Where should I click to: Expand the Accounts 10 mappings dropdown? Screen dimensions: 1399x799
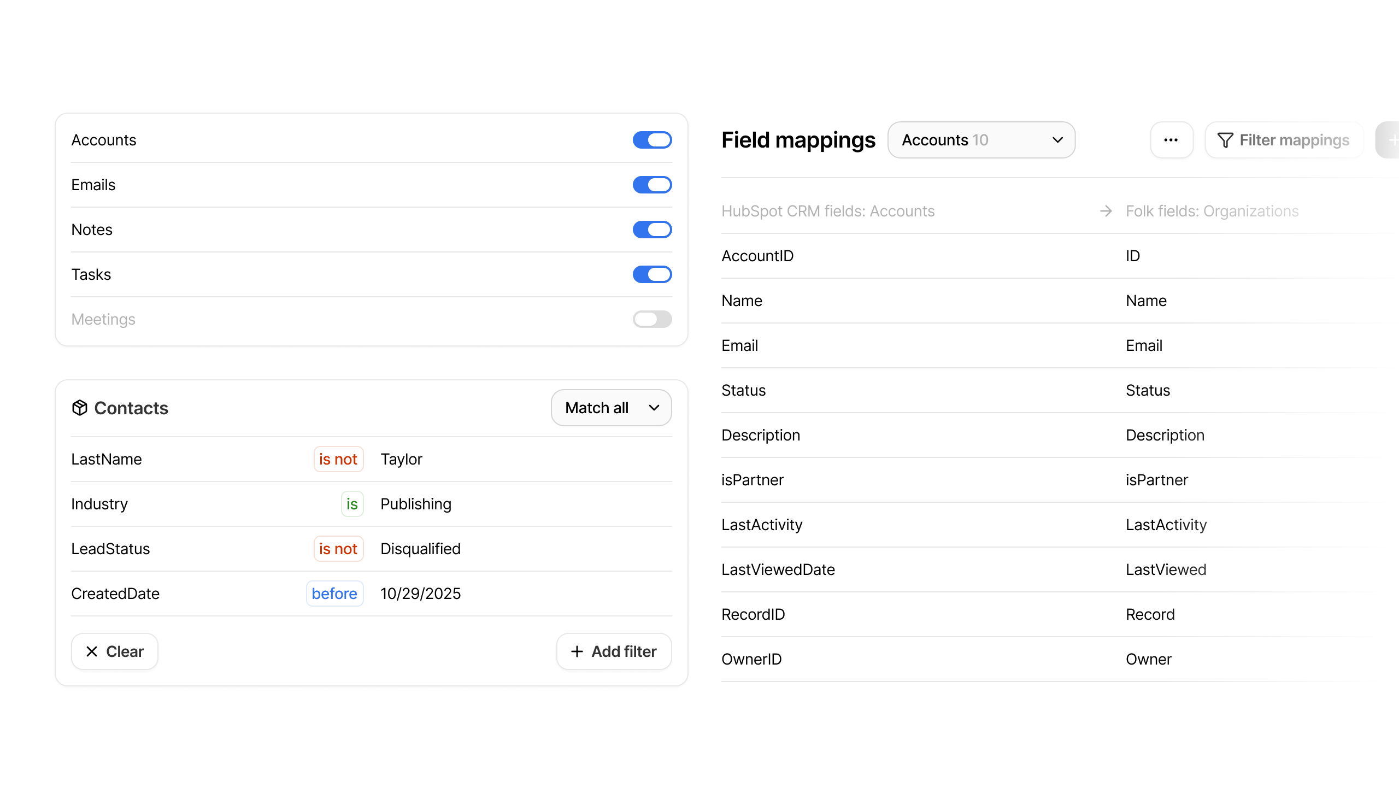pos(980,140)
